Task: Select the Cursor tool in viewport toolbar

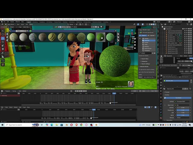Action: click(x=3, y=34)
